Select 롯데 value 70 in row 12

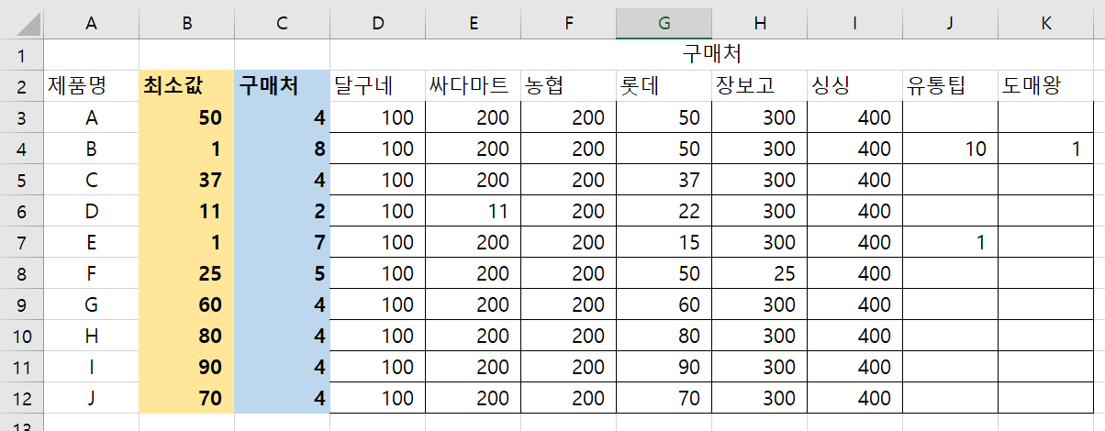tap(664, 398)
